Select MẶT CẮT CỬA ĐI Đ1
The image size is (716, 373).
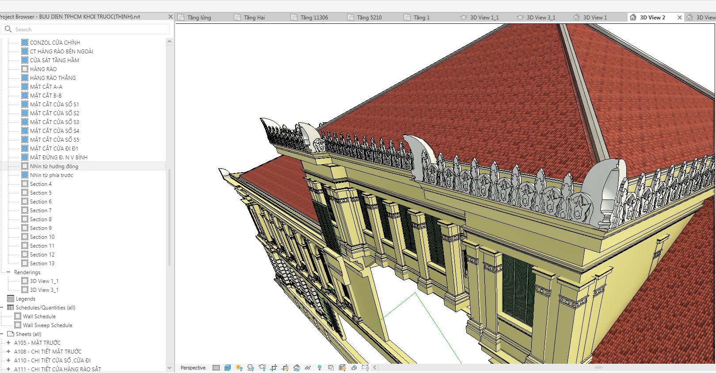pos(54,148)
